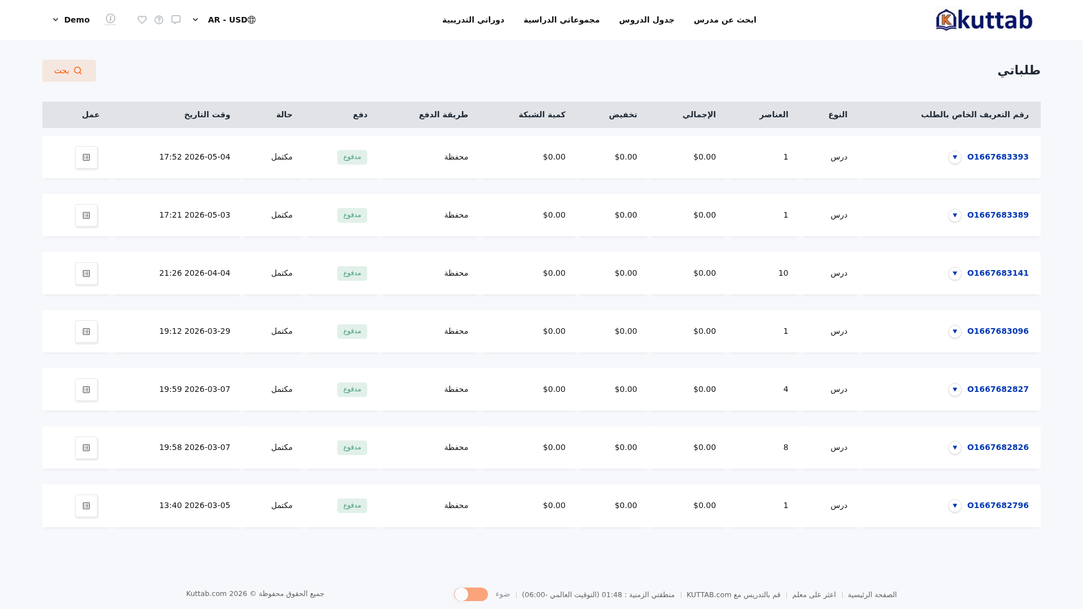Toggle the light mode switch in footer

(x=471, y=594)
